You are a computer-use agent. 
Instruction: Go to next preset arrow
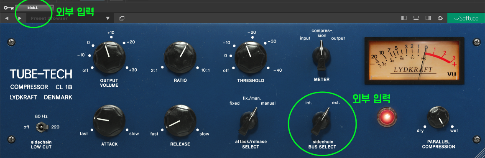(20, 18)
